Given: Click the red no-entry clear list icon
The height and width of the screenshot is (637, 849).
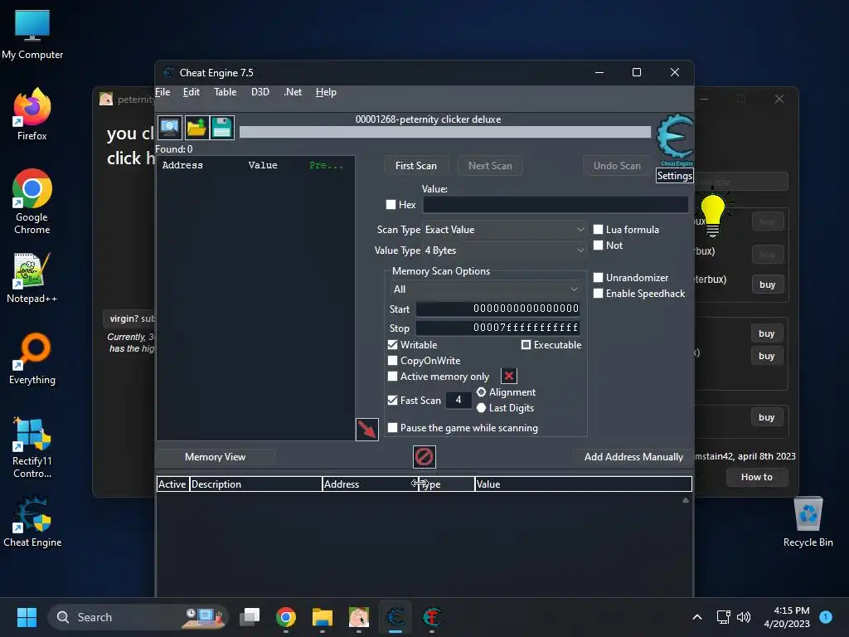Looking at the screenshot, I should click(424, 457).
